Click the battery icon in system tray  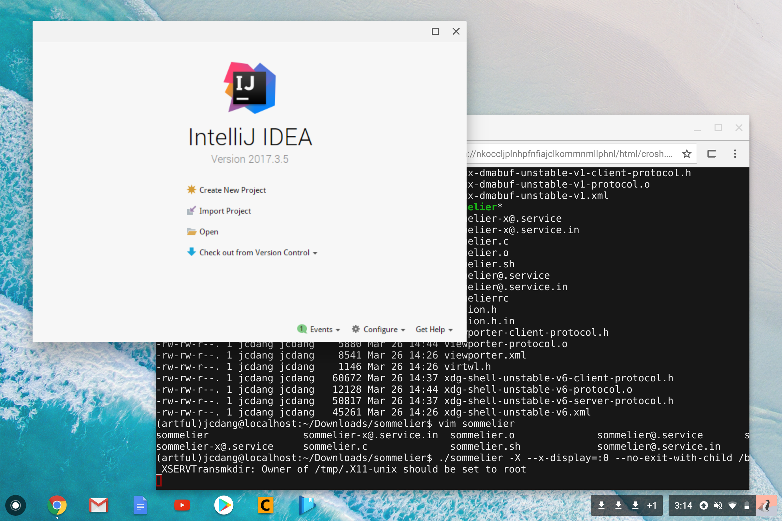click(x=747, y=505)
